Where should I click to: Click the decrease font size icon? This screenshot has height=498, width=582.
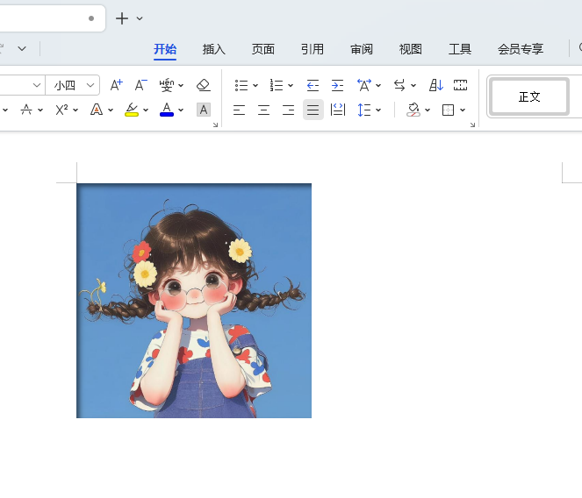click(x=140, y=85)
